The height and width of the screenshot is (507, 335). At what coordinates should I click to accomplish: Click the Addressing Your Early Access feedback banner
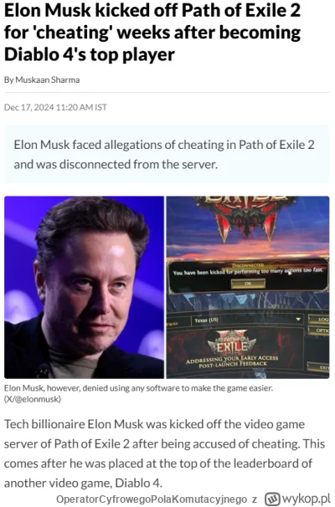click(232, 361)
